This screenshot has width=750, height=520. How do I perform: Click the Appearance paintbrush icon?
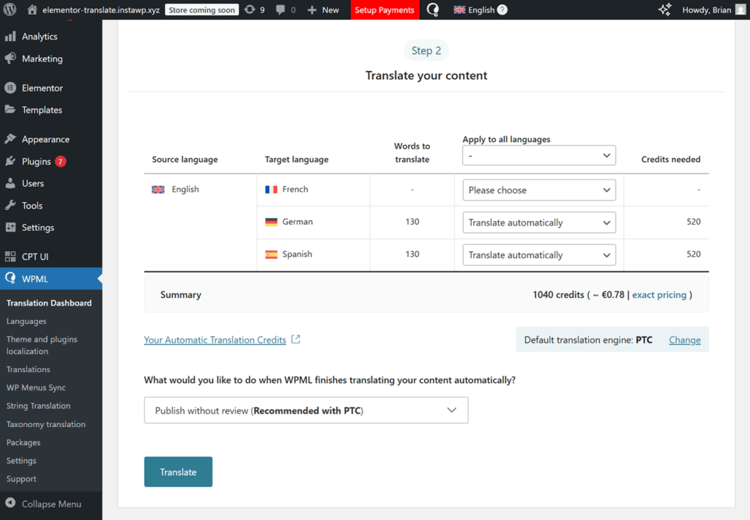click(10, 138)
